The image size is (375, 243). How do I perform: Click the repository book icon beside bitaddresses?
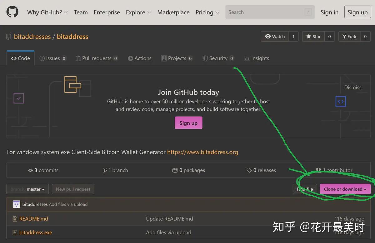(x=9, y=37)
